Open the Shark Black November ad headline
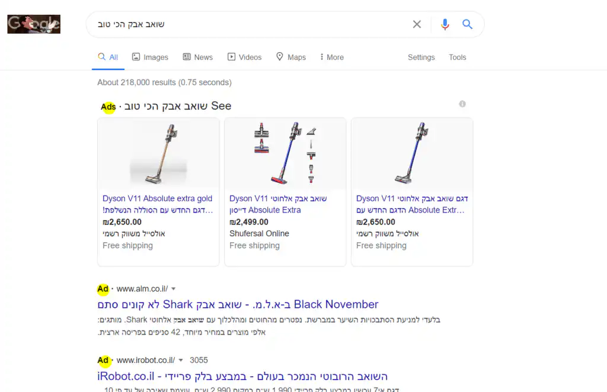Viewport: 607px width, 392px height. [x=238, y=304]
